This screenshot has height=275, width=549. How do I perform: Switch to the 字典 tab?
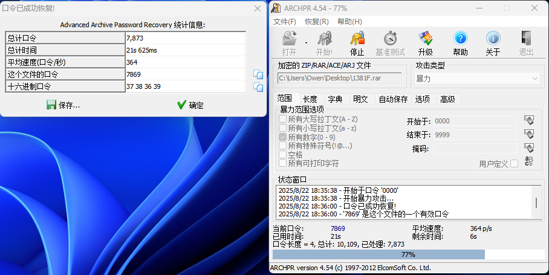coord(335,99)
